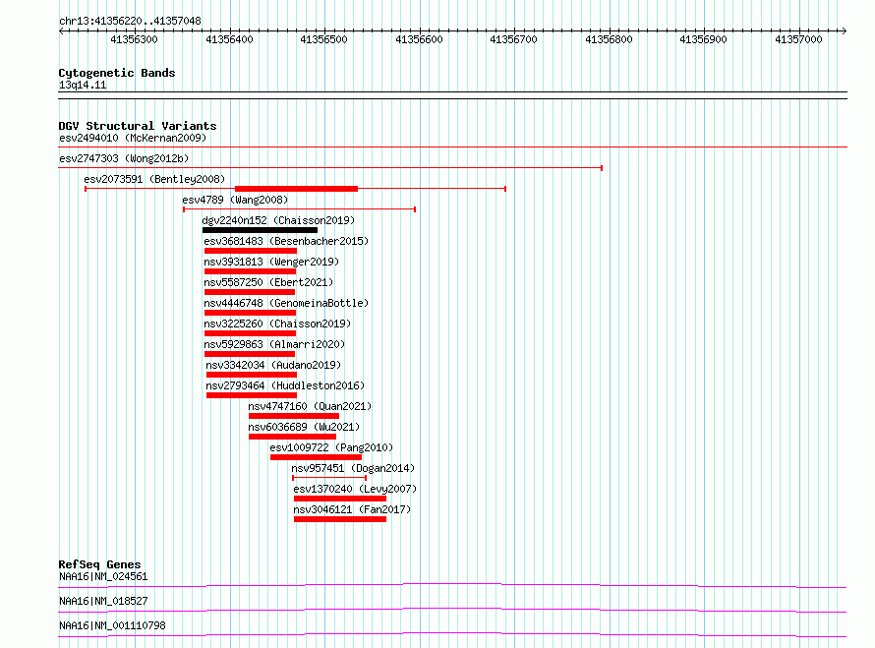Click the 13q14.11 band label
Image resolution: width=875 pixels, height=648 pixels.
click(83, 85)
